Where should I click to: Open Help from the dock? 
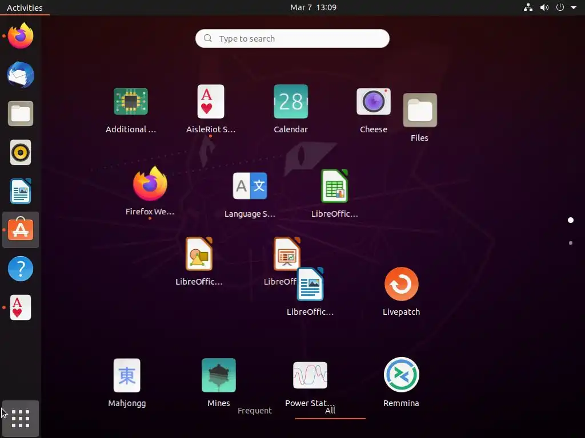point(21,269)
